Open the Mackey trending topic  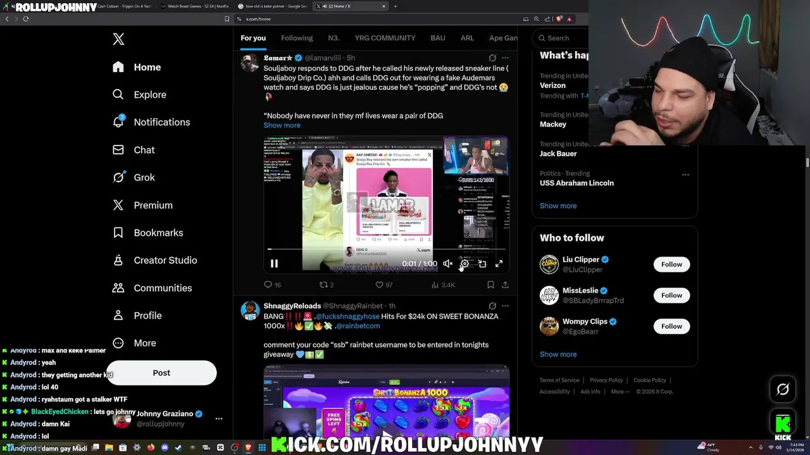click(553, 124)
